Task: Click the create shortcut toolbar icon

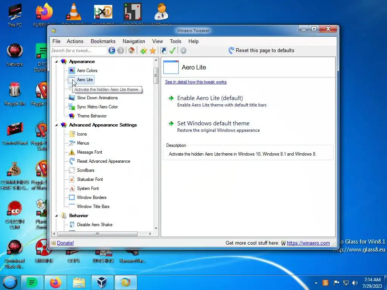Action: 163,51
